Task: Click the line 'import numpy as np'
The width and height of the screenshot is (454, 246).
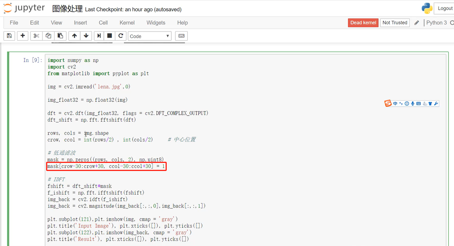Action: tap(73, 60)
